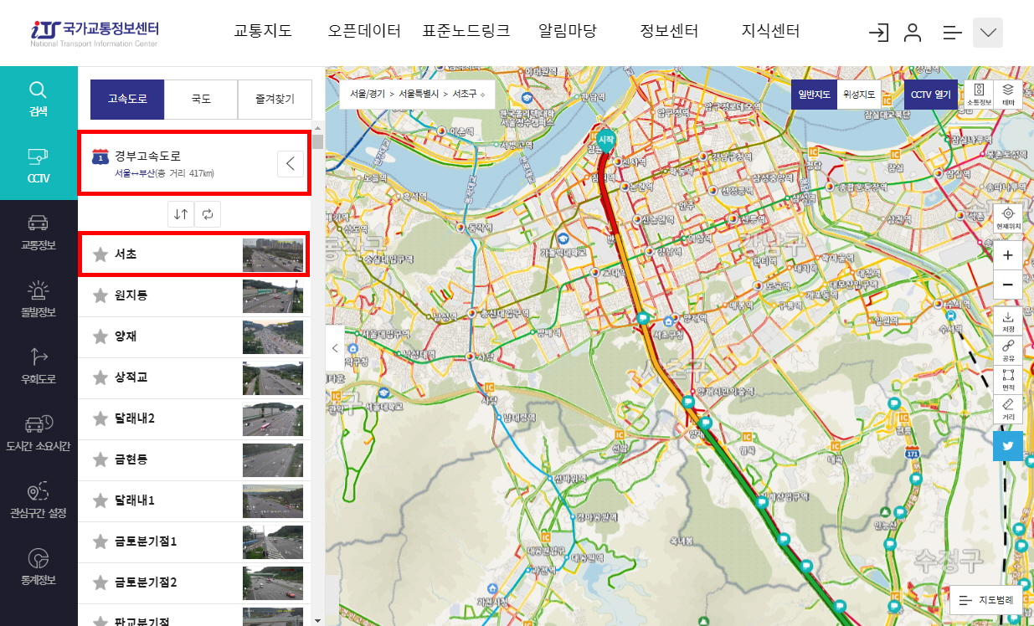Image resolution: width=1034 pixels, height=626 pixels.
Task: Open the 서초 CCTV thumbnail
Action: 273,254
